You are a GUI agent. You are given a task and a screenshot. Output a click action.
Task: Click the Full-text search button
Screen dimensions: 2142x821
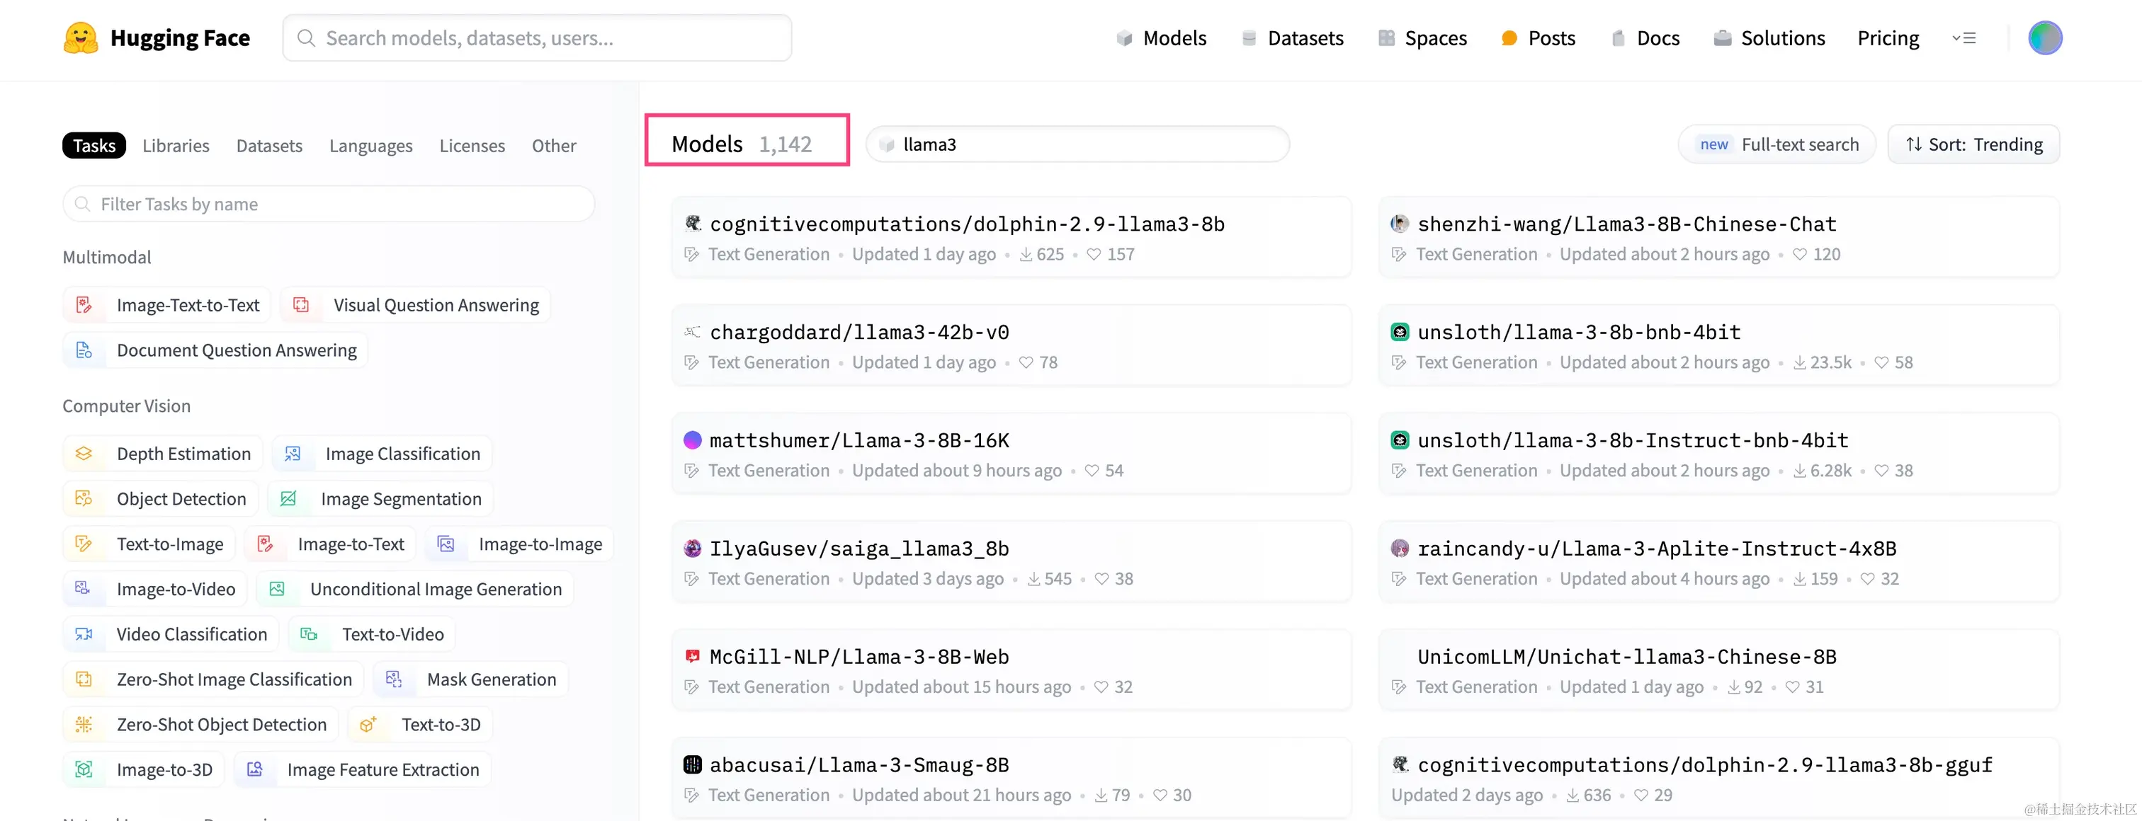coord(1777,144)
